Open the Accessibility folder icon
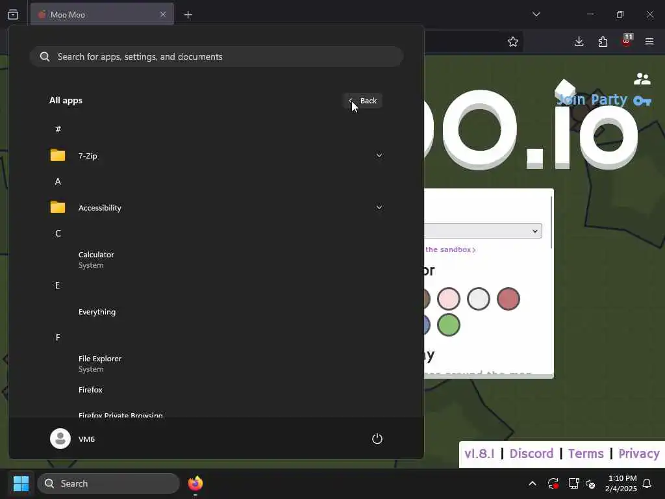The height and width of the screenshot is (499, 665). (58, 207)
